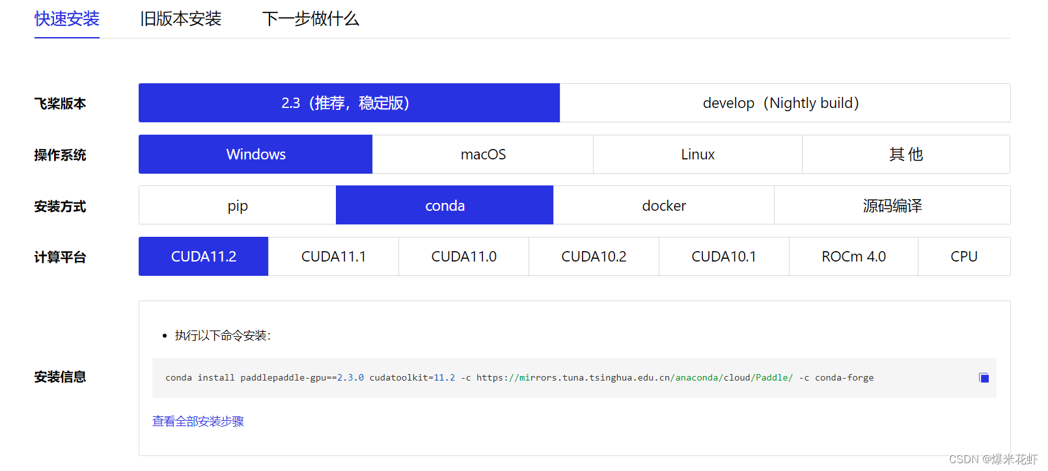Image resolution: width=1048 pixels, height=471 pixels.
Task: Select 其他 operating system option
Action: [906, 154]
